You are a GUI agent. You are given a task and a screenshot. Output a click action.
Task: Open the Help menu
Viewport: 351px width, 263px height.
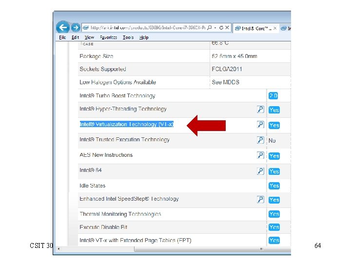tap(144, 38)
